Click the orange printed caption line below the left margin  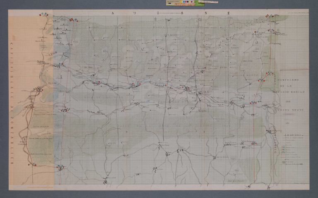click(40, 187)
